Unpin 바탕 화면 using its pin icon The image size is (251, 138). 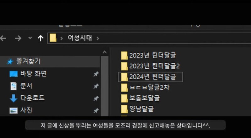click(96, 74)
